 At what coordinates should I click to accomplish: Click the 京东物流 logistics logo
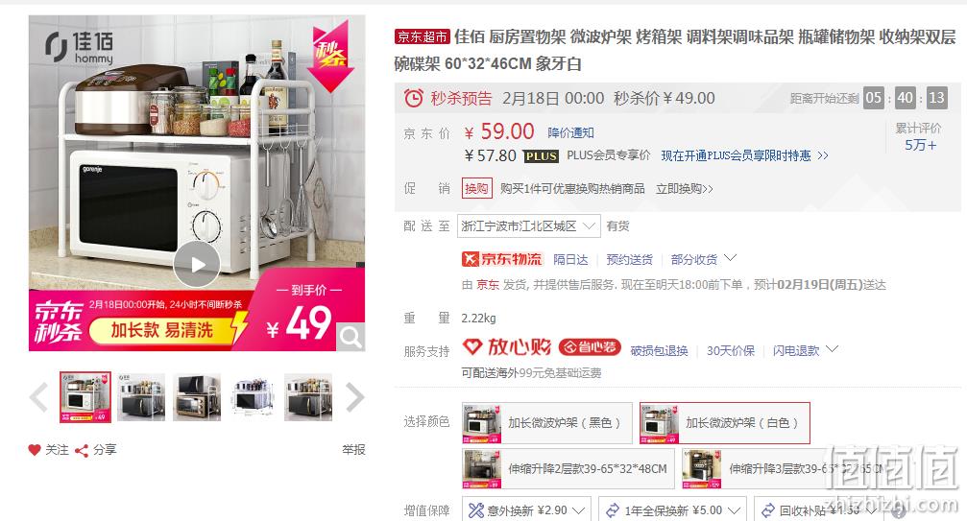501,259
